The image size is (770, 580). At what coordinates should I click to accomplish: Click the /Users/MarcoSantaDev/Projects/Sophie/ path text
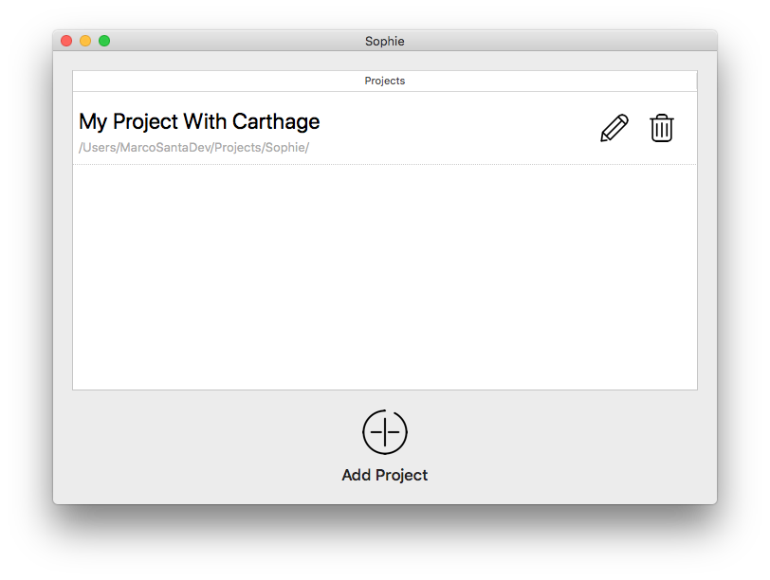coord(194,147)
